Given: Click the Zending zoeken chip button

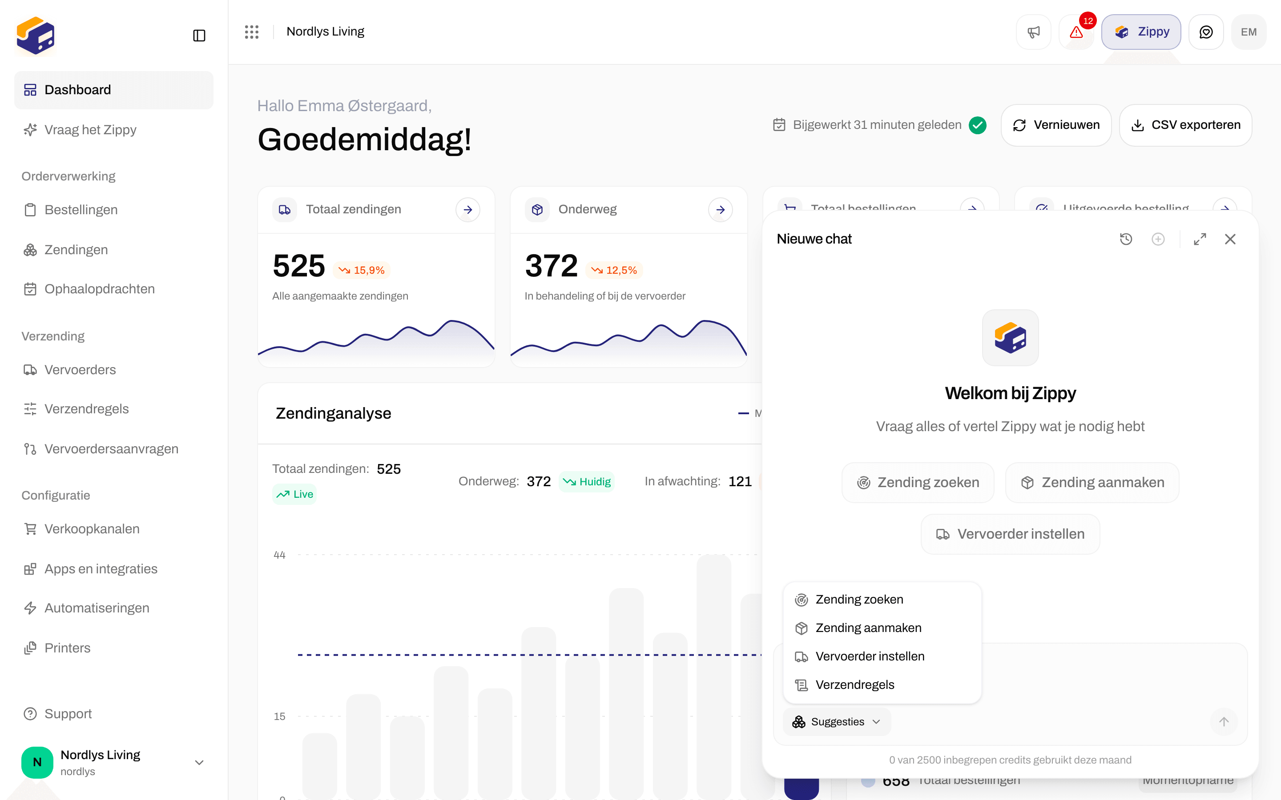Looking at the screenshot, I should click(918, 483).
